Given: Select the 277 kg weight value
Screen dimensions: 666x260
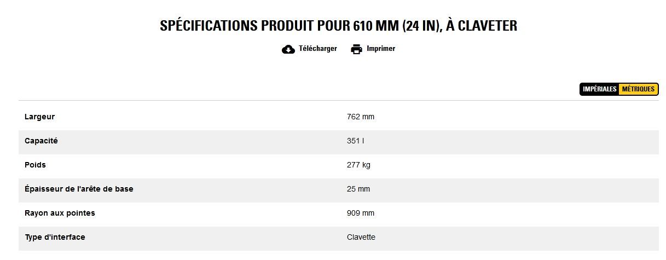Looking at the screenshot, I should [358, 165].
